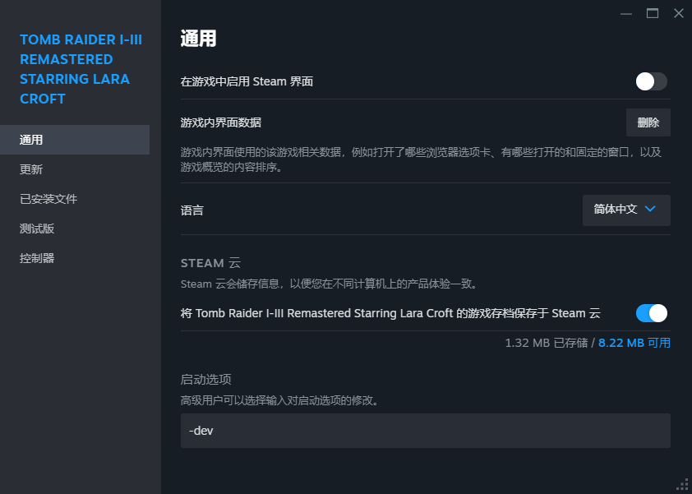The height and width of the screenshot is (494, 692).
Task: Enable the Steam overlay in-game toggle
Action: pos(651,81)
